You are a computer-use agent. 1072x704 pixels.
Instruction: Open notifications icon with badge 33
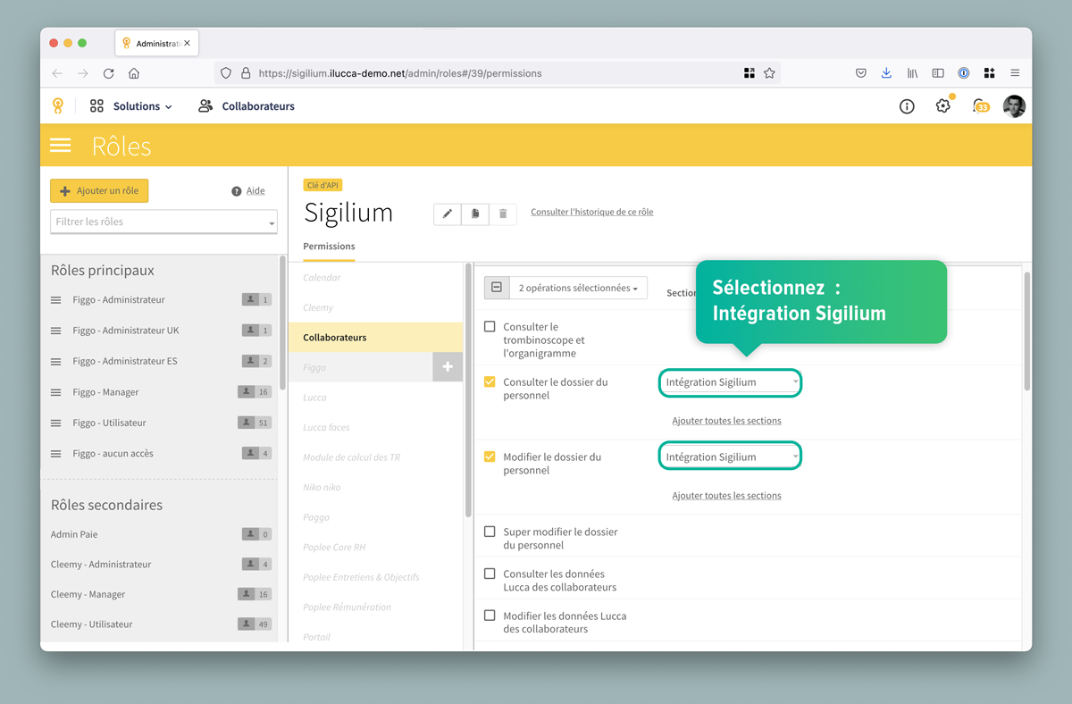click(x=981, y=106)
